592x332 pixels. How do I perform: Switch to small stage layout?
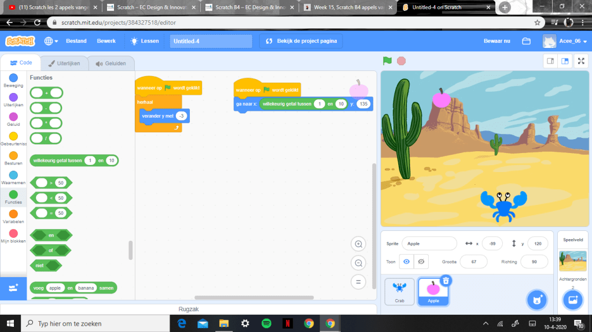551,61
